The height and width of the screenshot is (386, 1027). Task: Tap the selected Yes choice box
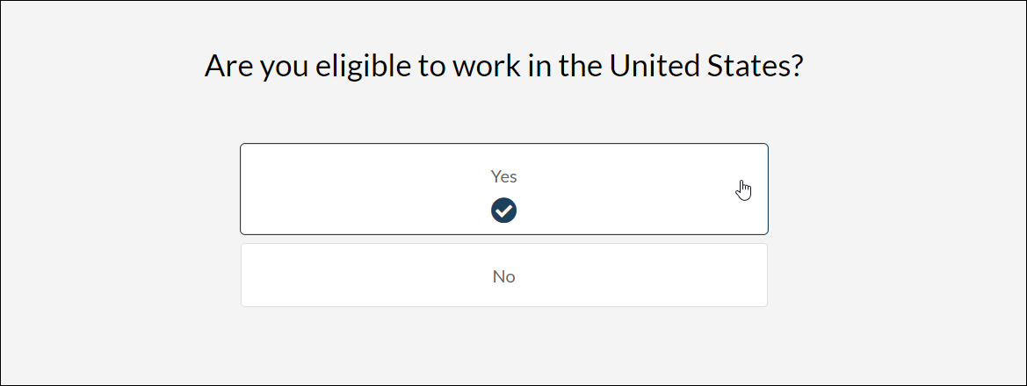[x=503, y=189]
